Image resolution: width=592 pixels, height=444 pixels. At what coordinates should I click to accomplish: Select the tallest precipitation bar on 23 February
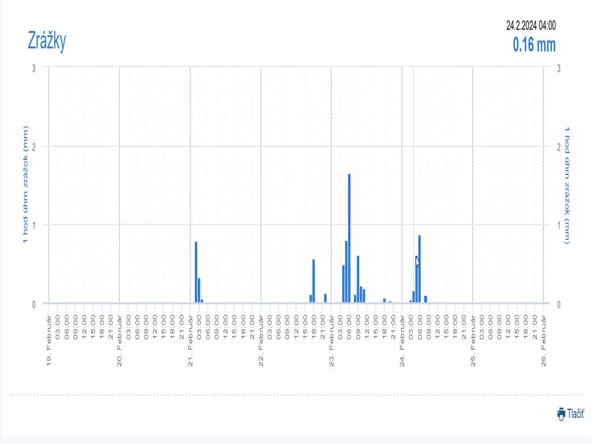click(349, 237)
